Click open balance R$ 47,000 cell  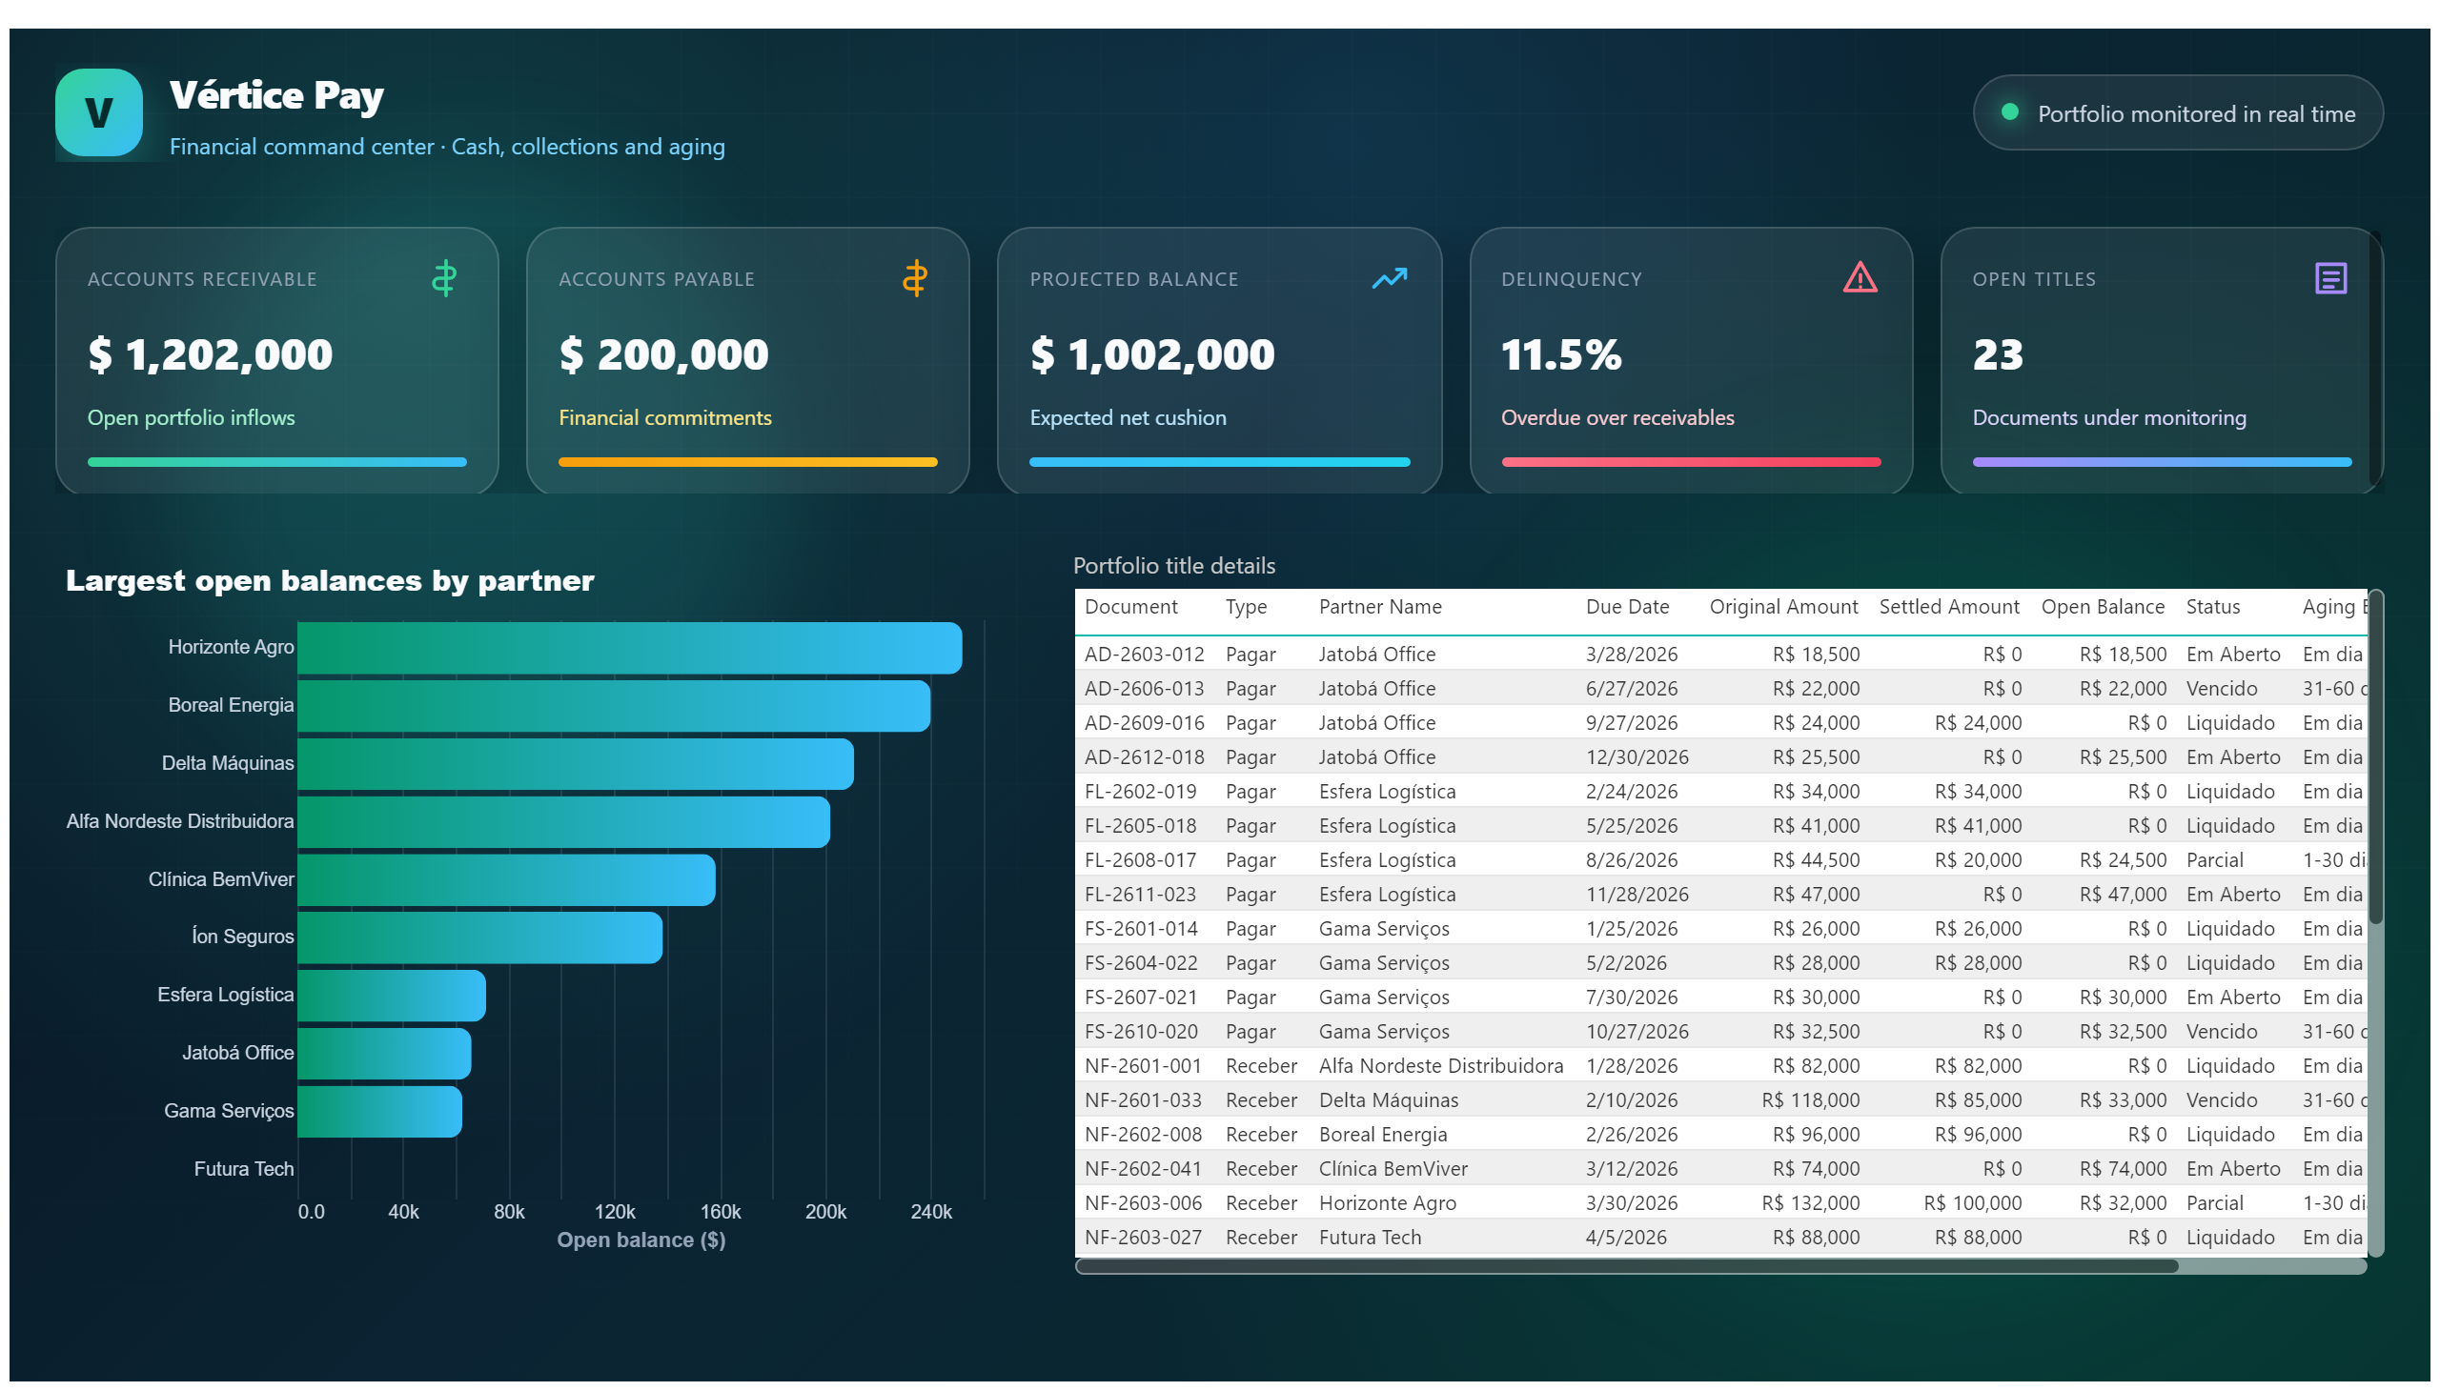[x=2122, y=896]
